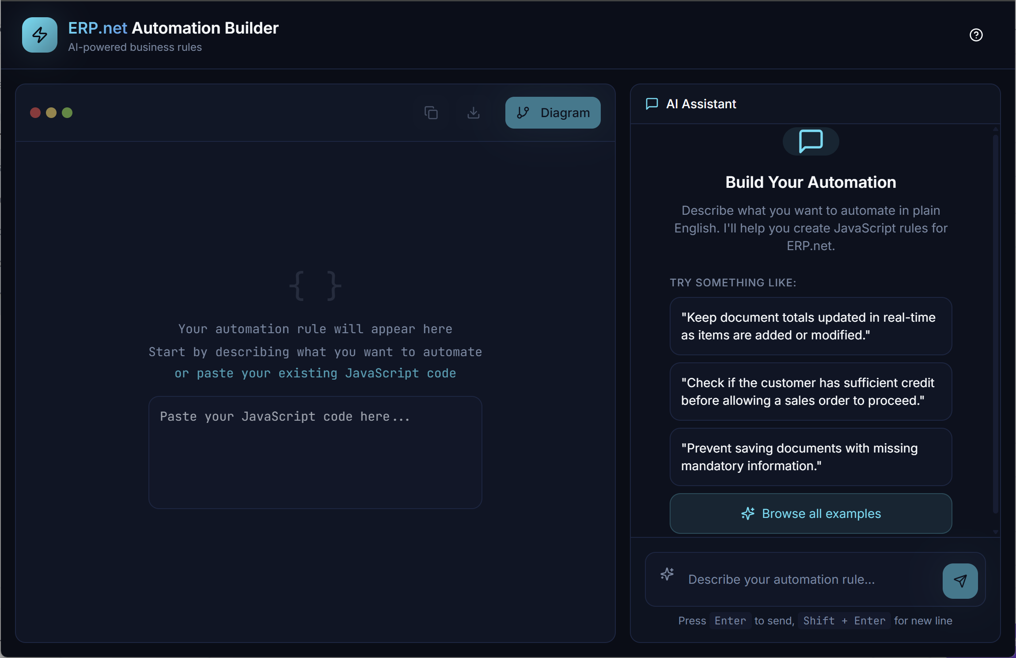The image size is (1016, 658).
Task: Click the red window dot
Action: point(35,113)
